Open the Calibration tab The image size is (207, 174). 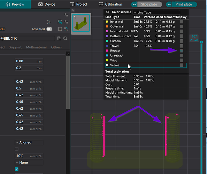click(110, 4)
